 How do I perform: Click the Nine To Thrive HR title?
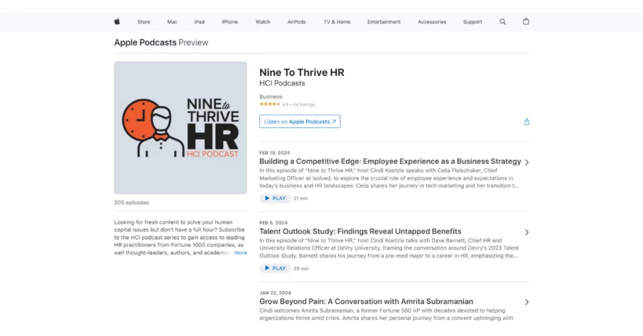[x=302, y=73]
